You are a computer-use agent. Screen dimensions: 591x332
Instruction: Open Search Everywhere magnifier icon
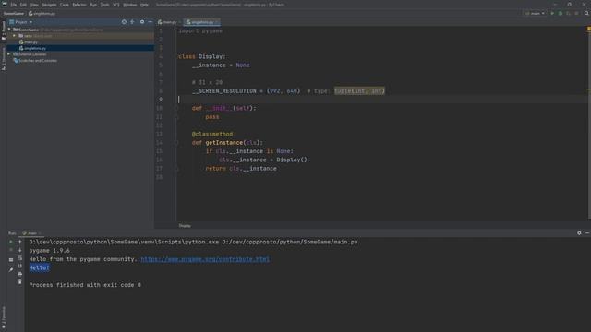tap(586, 14)
